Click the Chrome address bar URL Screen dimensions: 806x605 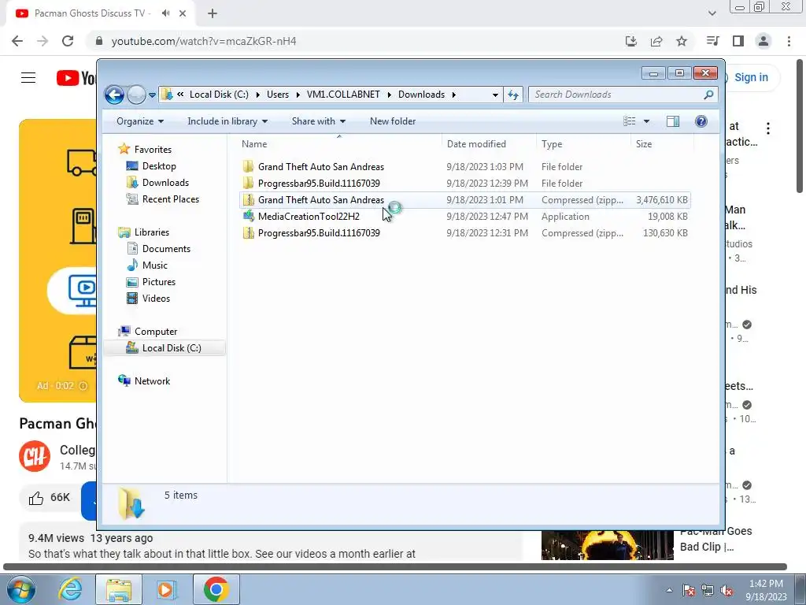pyautogui.click(x=204, y=41)
